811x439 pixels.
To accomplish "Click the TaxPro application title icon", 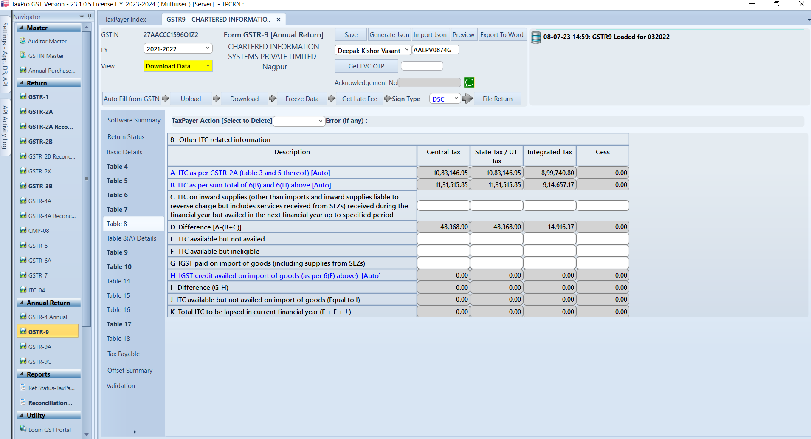I will [5, 4].
